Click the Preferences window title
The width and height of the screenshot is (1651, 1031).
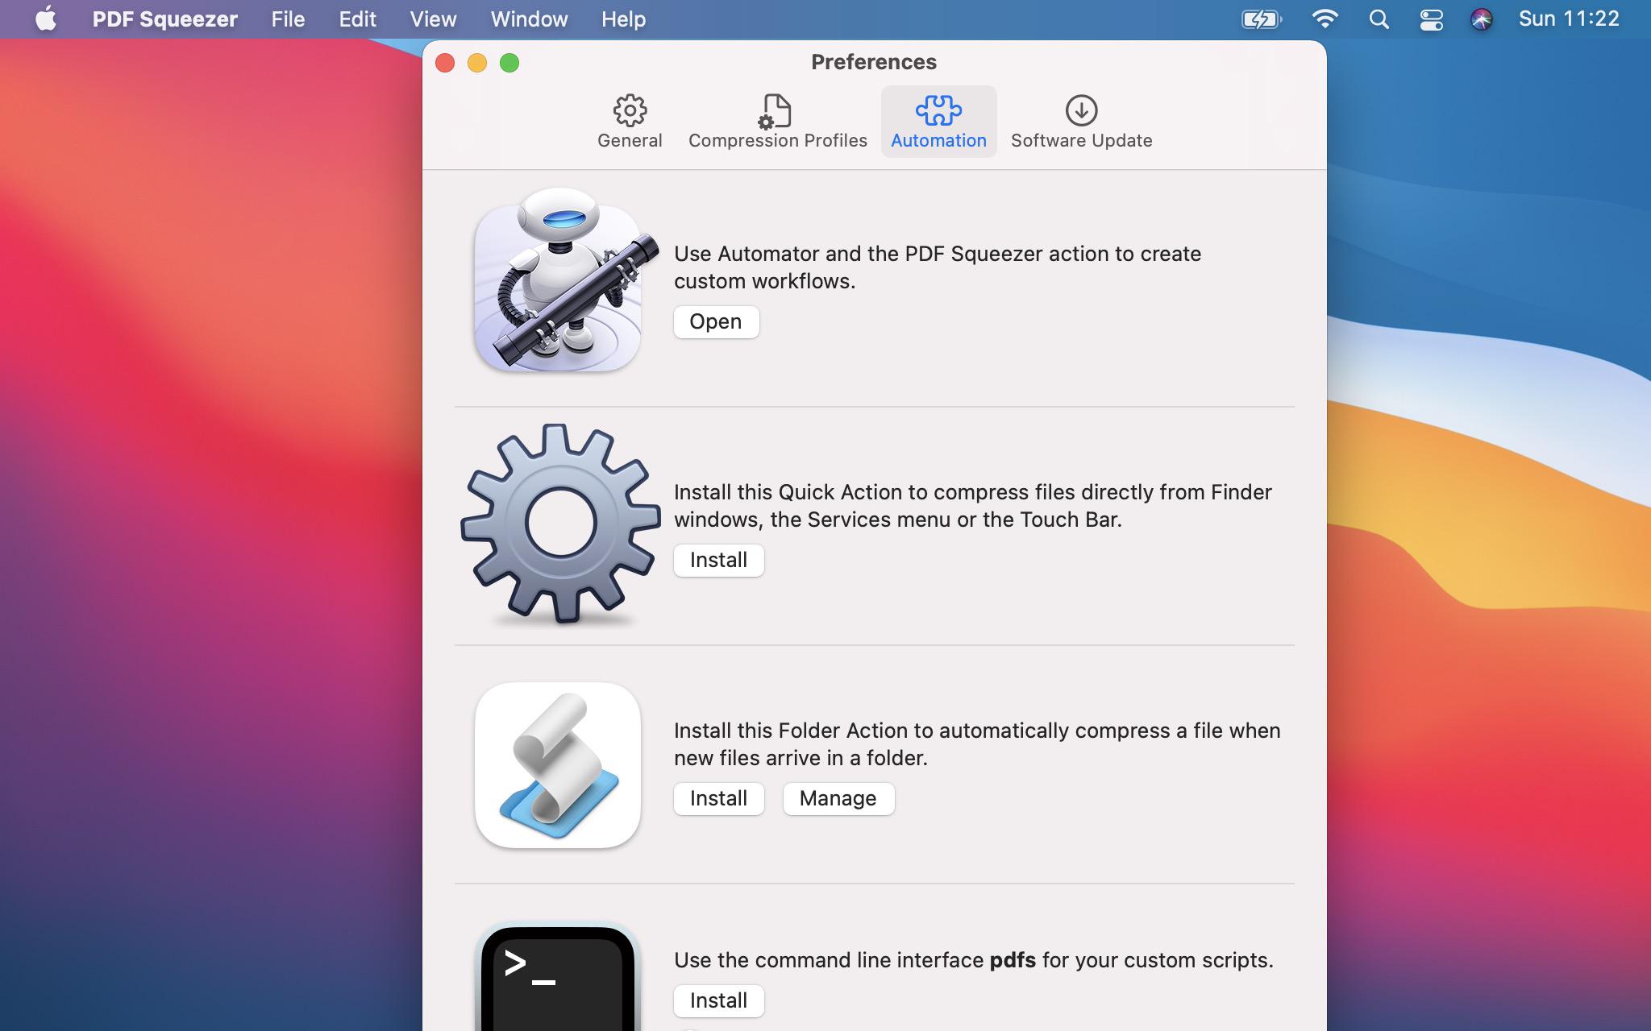(874, 62)
